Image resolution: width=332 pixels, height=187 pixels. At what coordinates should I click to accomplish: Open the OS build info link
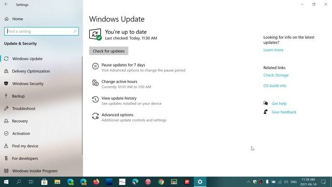[x=275, y=86]
